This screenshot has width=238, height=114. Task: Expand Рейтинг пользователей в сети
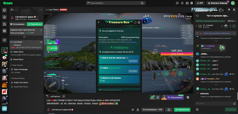coord(210,21)
